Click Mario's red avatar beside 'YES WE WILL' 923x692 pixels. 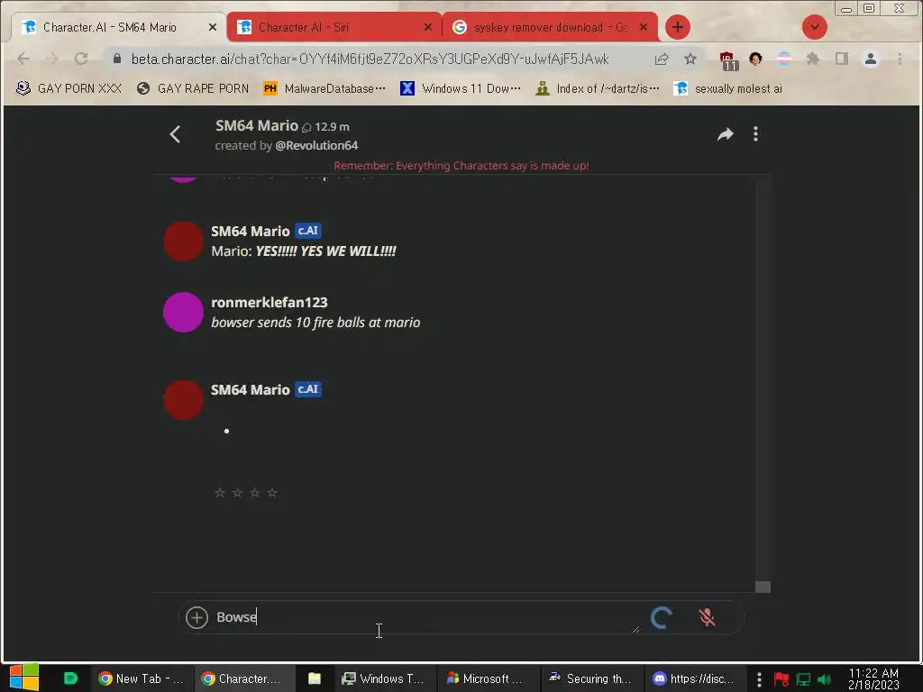[x=183, y=241]
